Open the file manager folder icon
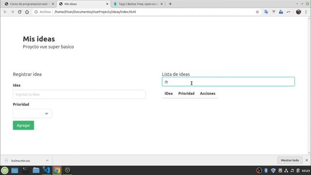Screen dimensions: 311x175 pos(36,170)
